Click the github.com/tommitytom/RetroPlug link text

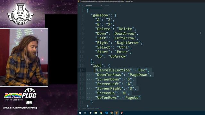tap(20, 108)
